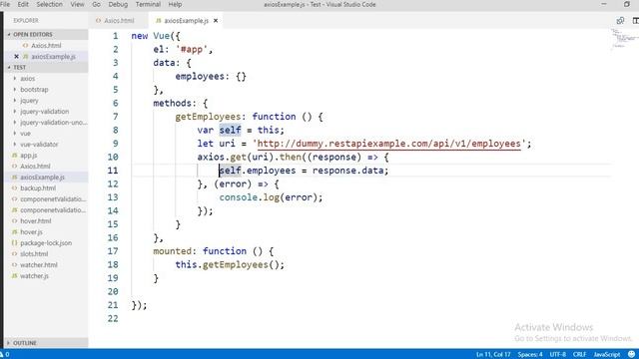Image resolution: width=639 pixels, height=359 pixels.
Task: Open package-lock.json file
Action: 46,243
